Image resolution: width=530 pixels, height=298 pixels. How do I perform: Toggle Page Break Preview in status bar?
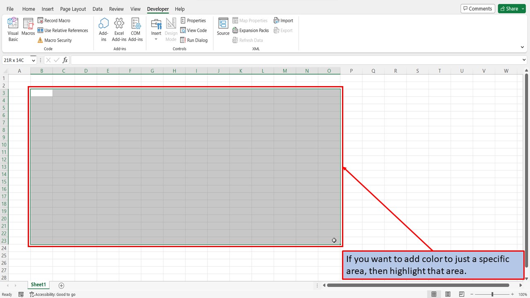(x=461, y=294)
